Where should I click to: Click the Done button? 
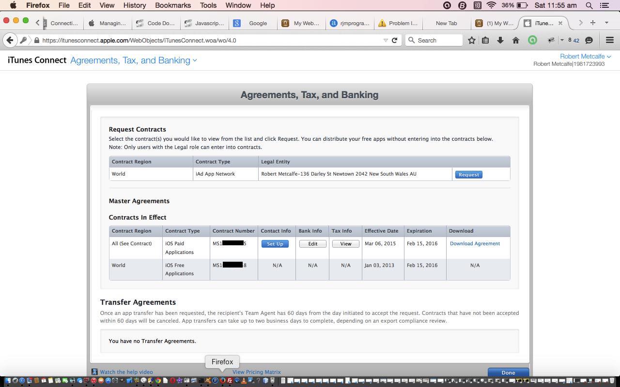point(508,372)
